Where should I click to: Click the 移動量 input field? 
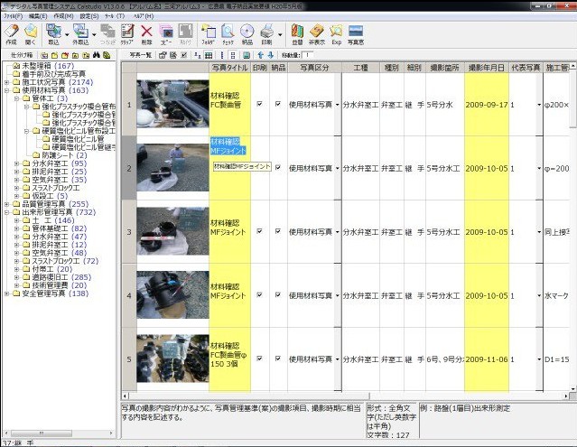click(307, 55)
